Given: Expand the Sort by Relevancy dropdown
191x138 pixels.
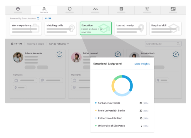Looking at the screenshot, I should (x=59, y=44).
